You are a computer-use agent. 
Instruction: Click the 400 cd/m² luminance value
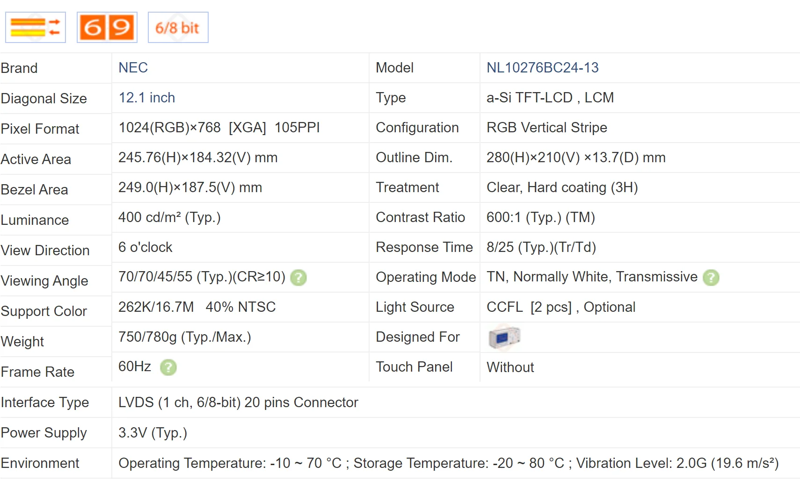169,217
